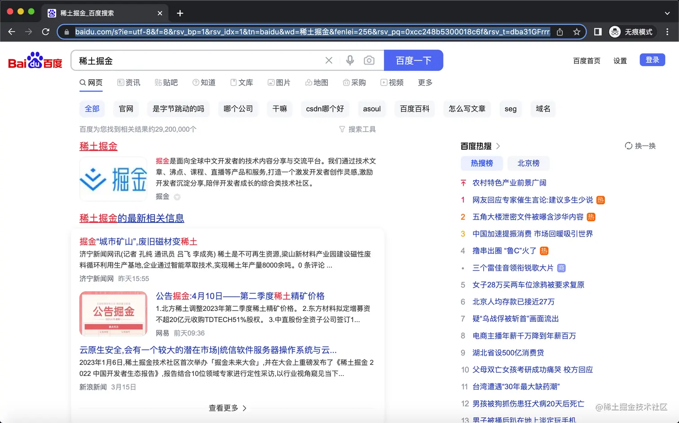Select the 全部 filter chip

(x=92, y=109)
